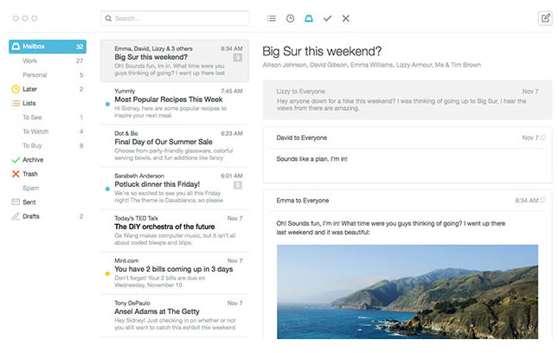This screenshot has height=353, width=559.
Task: Compose new email with pencil icon
Action: pos(545,18)
